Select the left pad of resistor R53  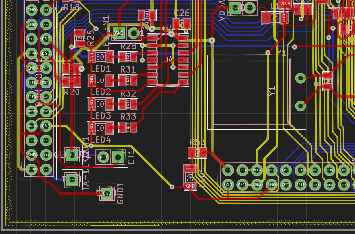coord(192,153)
